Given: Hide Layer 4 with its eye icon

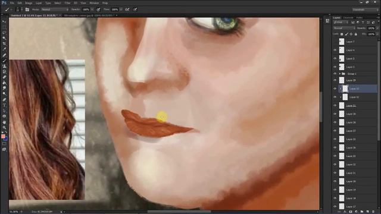Looking at the screenshot, I should (x=335, y=50).
